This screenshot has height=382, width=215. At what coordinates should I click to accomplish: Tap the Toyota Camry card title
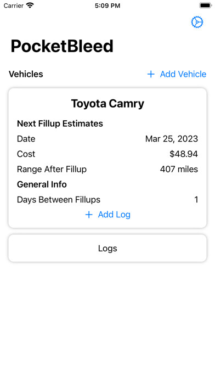(107, 104)
